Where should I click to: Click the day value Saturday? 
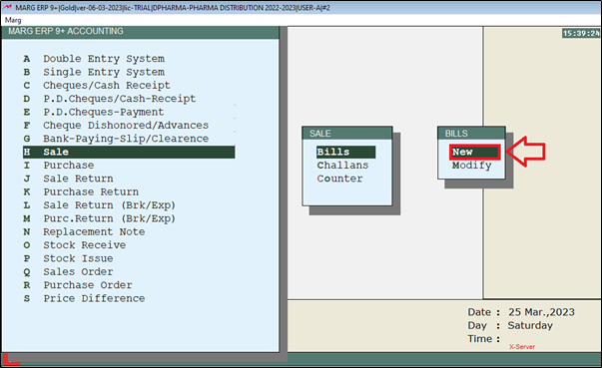(x=530, y=325)
